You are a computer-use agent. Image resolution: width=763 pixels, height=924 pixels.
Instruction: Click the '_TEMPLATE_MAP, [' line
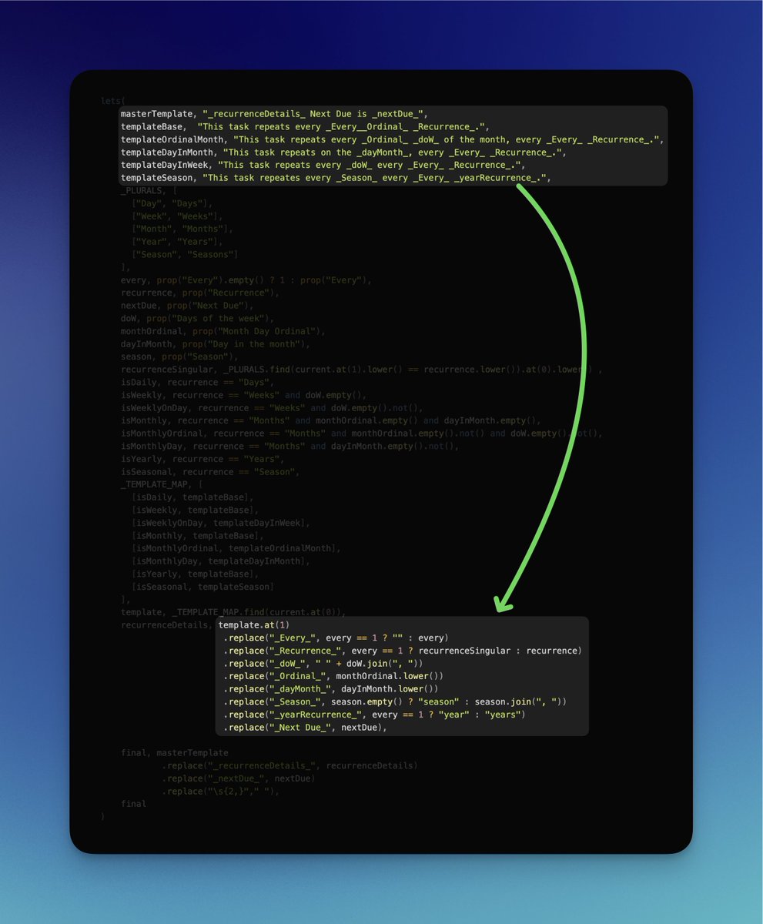pyautogui.click(x=162, y=484)
